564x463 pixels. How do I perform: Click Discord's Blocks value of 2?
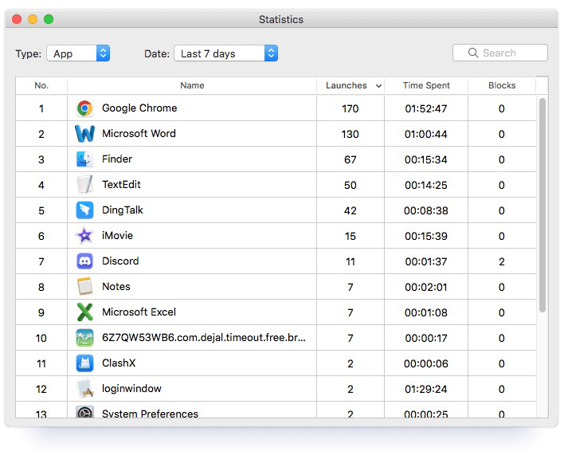[501, 262]
